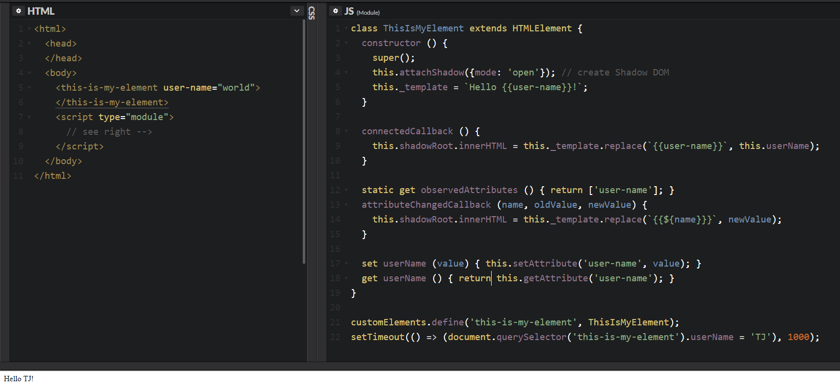Fold the attachShadow line on JS line 4
Image resolution: width=840 pixels, height=392 pixels.
point(346,73)
